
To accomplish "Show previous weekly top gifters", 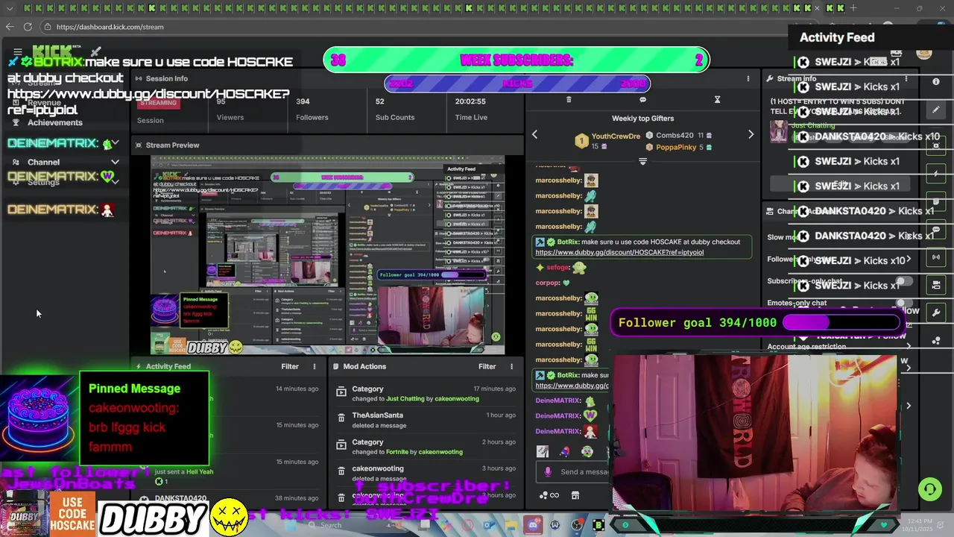I will click(534, 134).
